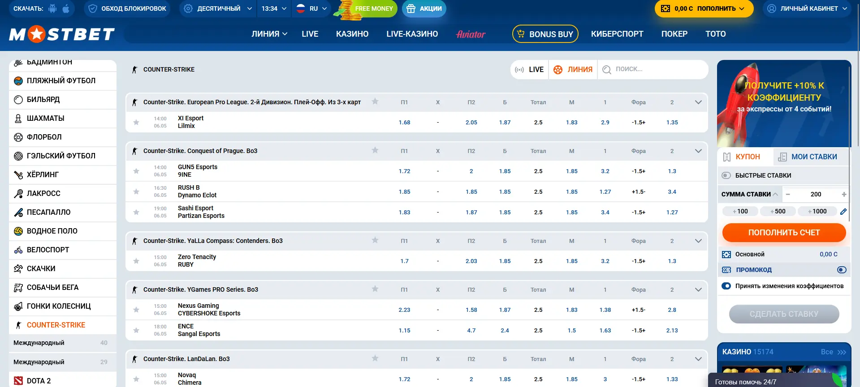Star the RUSH B vs Dynamo Eclot match

tap(136, 191)
